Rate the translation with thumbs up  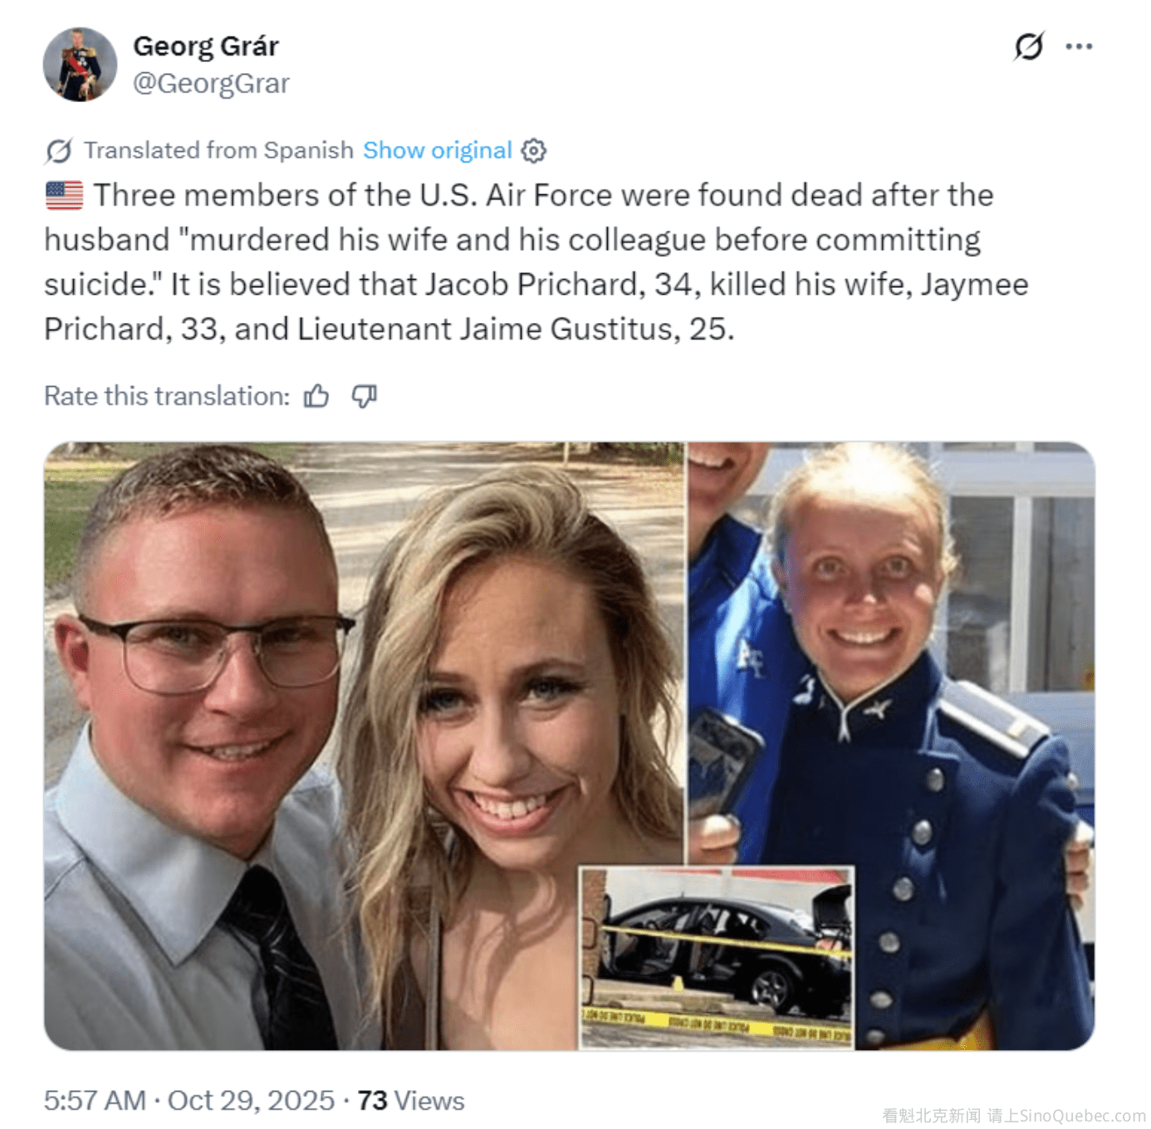point(316,396)
